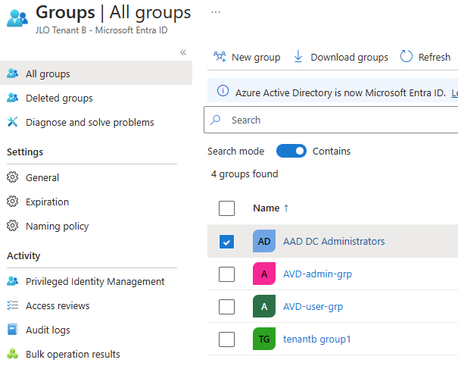Click the Download groups arrow icon
Viewport: 458px width, 366px height.
tap(298, 56)
